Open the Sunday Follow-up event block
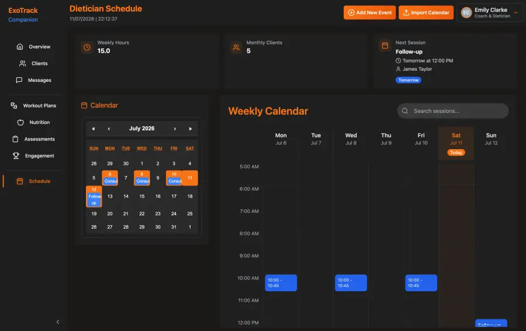 [x=491, y=323]
